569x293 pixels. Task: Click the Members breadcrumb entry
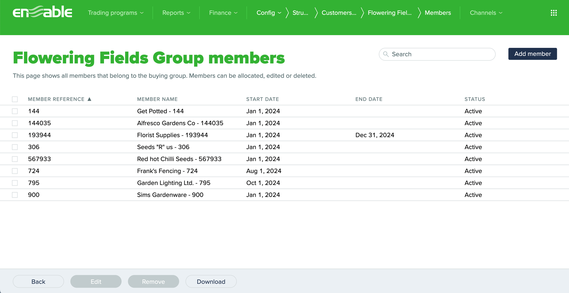tap(438, 13)
